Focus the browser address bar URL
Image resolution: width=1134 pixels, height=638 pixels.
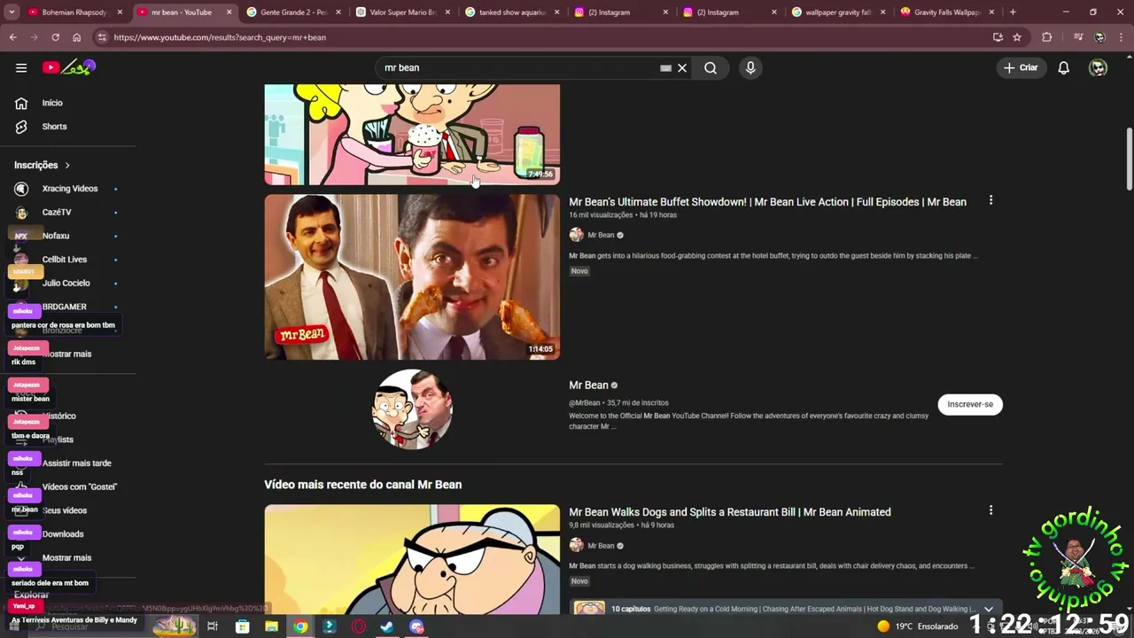point(220,37)
